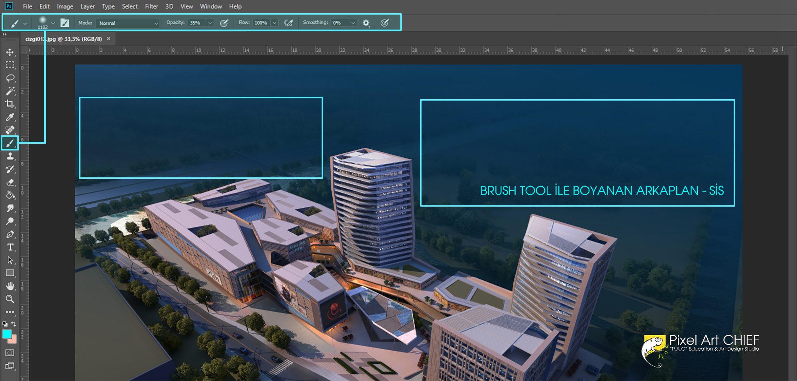797x381 pixels.
Task: Open the Select menu
Action: coord(130,6)
